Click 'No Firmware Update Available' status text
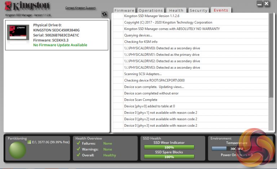The height and width of the screenshot is (169, 277). click(60, 45)
